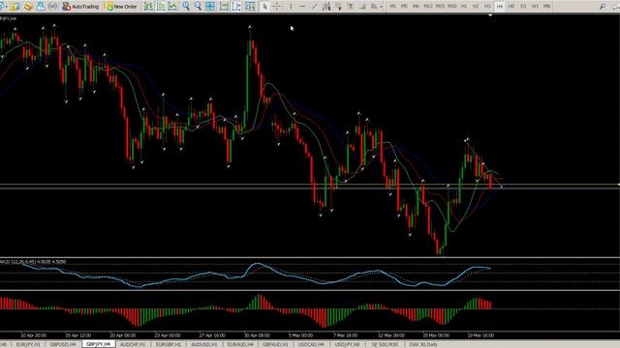Open the USDCAD,H4 chart tab
The image size is (620, 348).
point(311,344)
